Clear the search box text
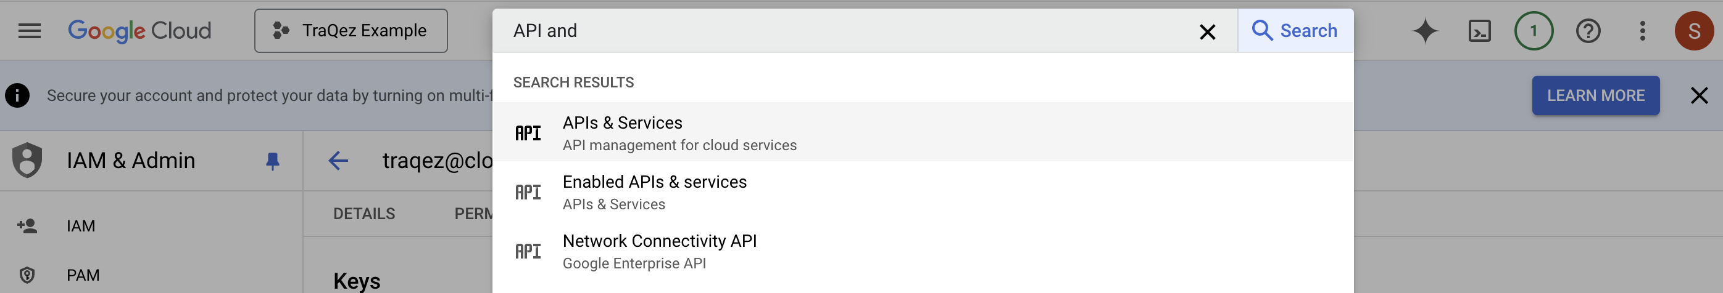Image resolution: width=1723 pixels, height=293 pixels. [x=1206, y=31]
